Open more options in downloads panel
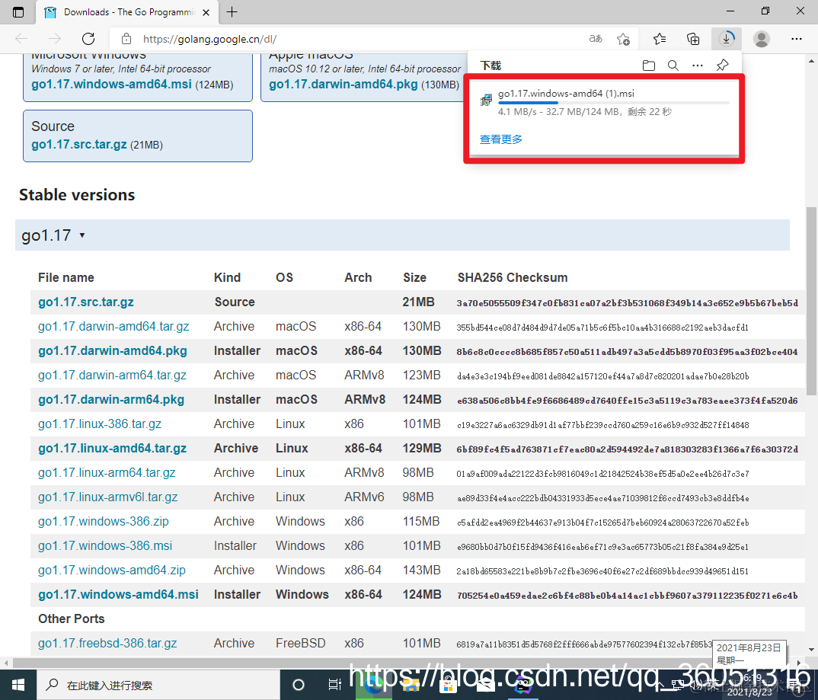 (x=698, y=66)
